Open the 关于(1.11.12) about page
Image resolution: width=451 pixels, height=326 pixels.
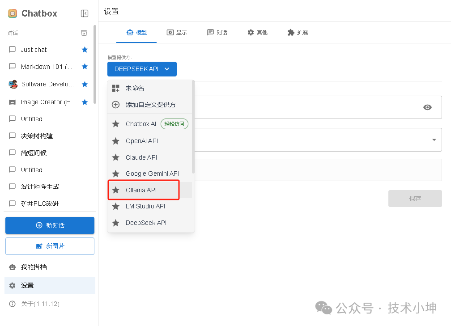click(x=50, y=304)
